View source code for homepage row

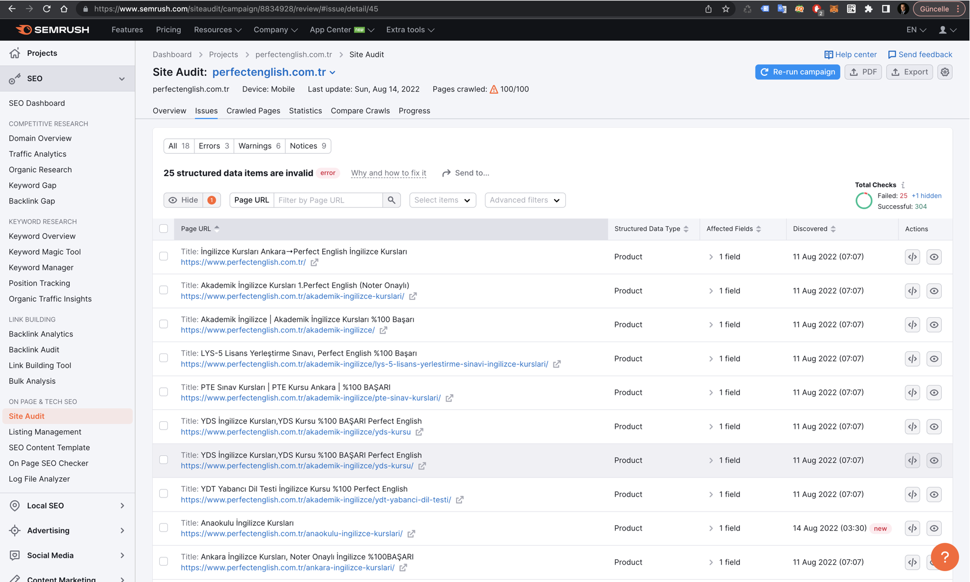click(x=913, y=257)
